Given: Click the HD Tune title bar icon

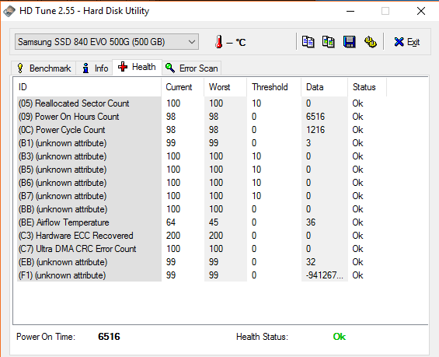Looking at the screenshot, I should [9, 11].
